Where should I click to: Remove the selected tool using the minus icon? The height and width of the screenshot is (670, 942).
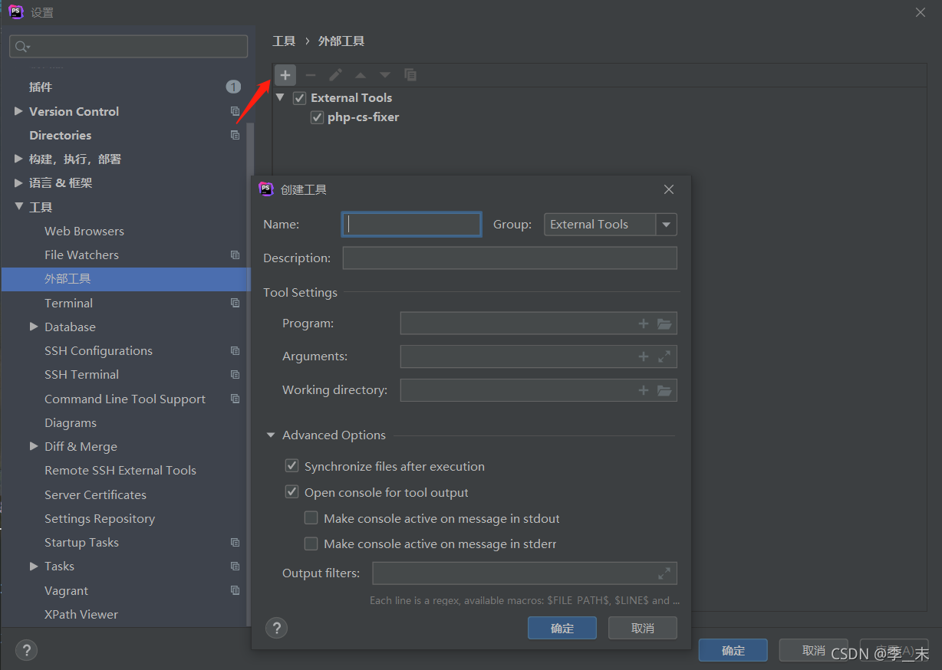coord(311,74)
